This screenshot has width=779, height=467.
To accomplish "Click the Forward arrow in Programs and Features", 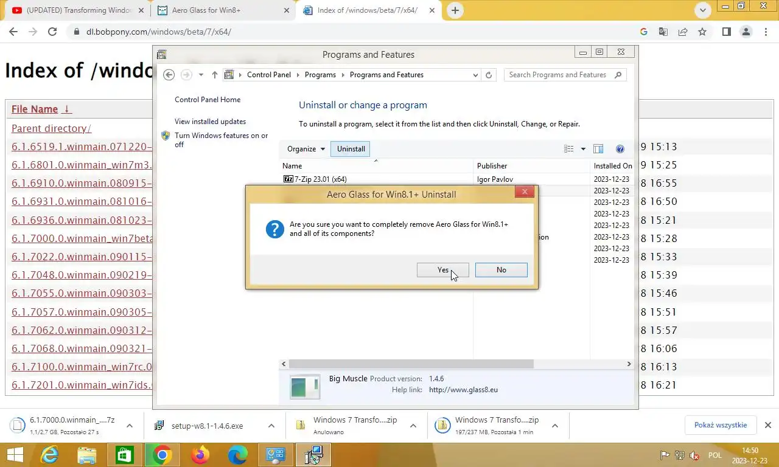I will (186, 75).
